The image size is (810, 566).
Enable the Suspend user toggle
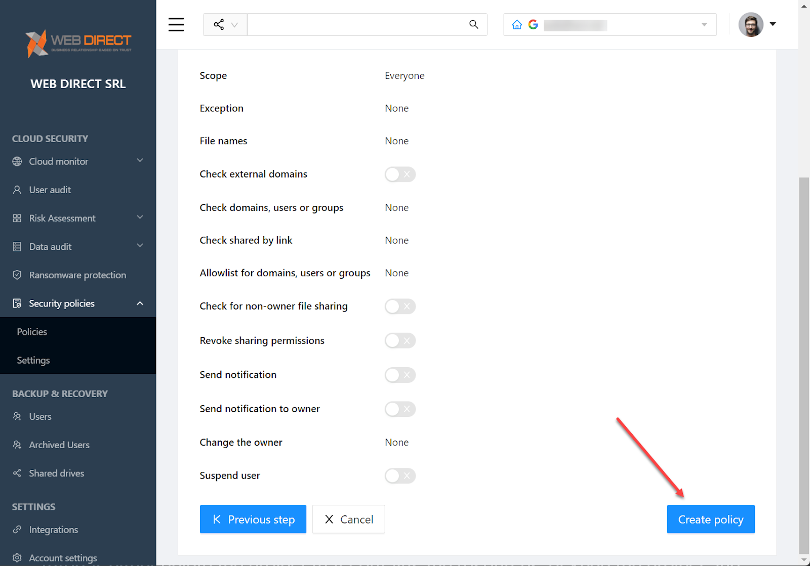pyautogui.click(x=400, y=475)
